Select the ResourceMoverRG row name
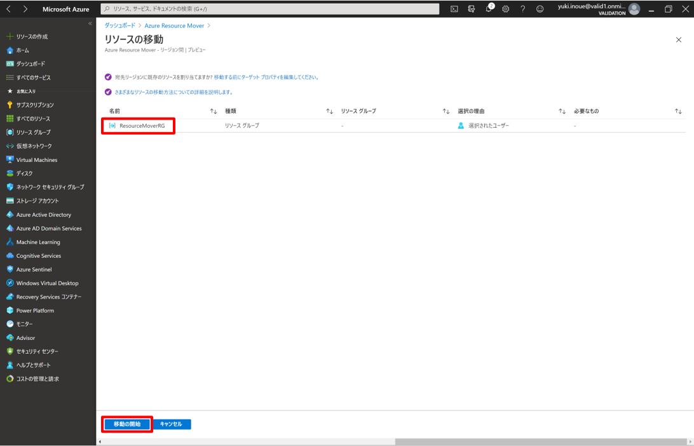The height and width of the screenshot is (446, 694). [142, 126]
